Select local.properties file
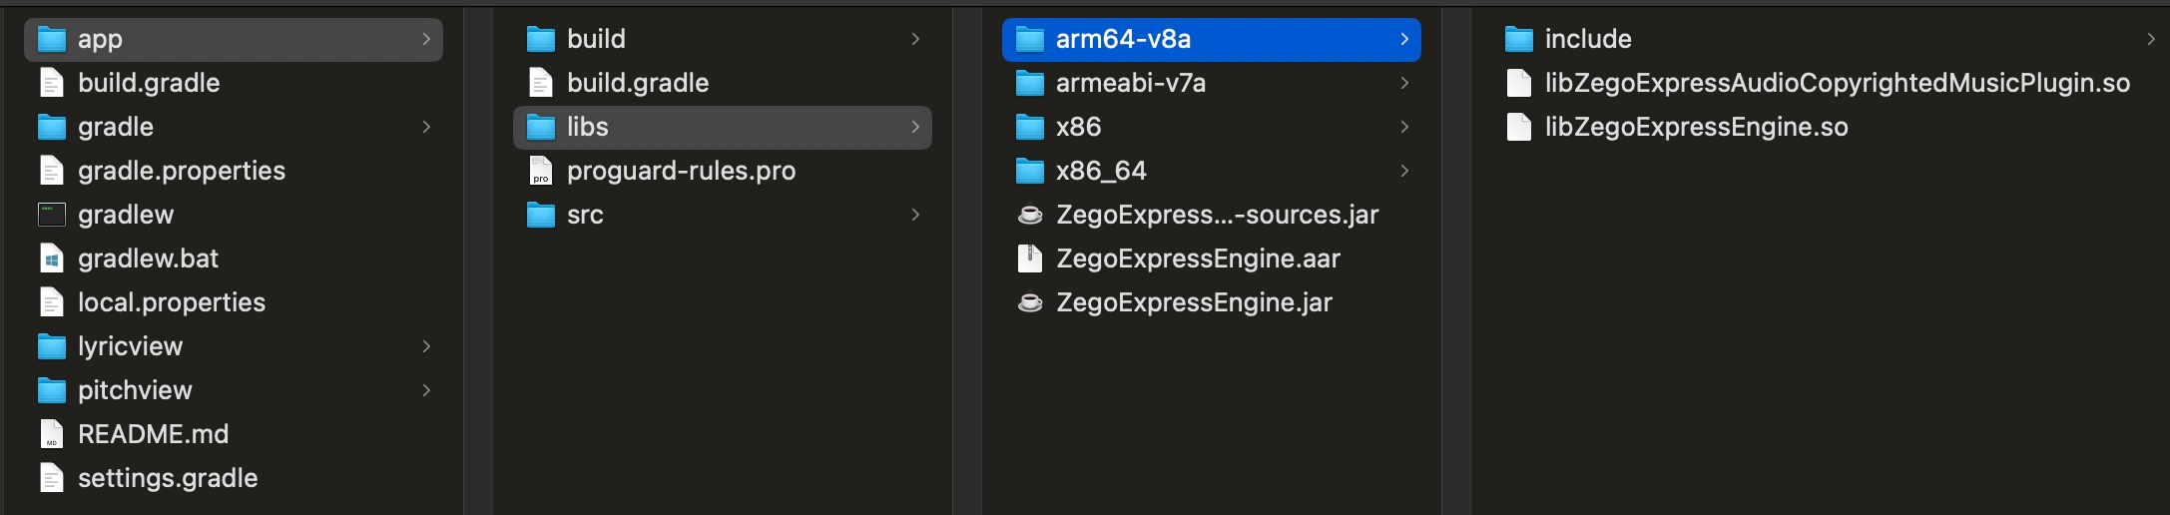The image size is (2170, 515). click(x=234, y=302)
